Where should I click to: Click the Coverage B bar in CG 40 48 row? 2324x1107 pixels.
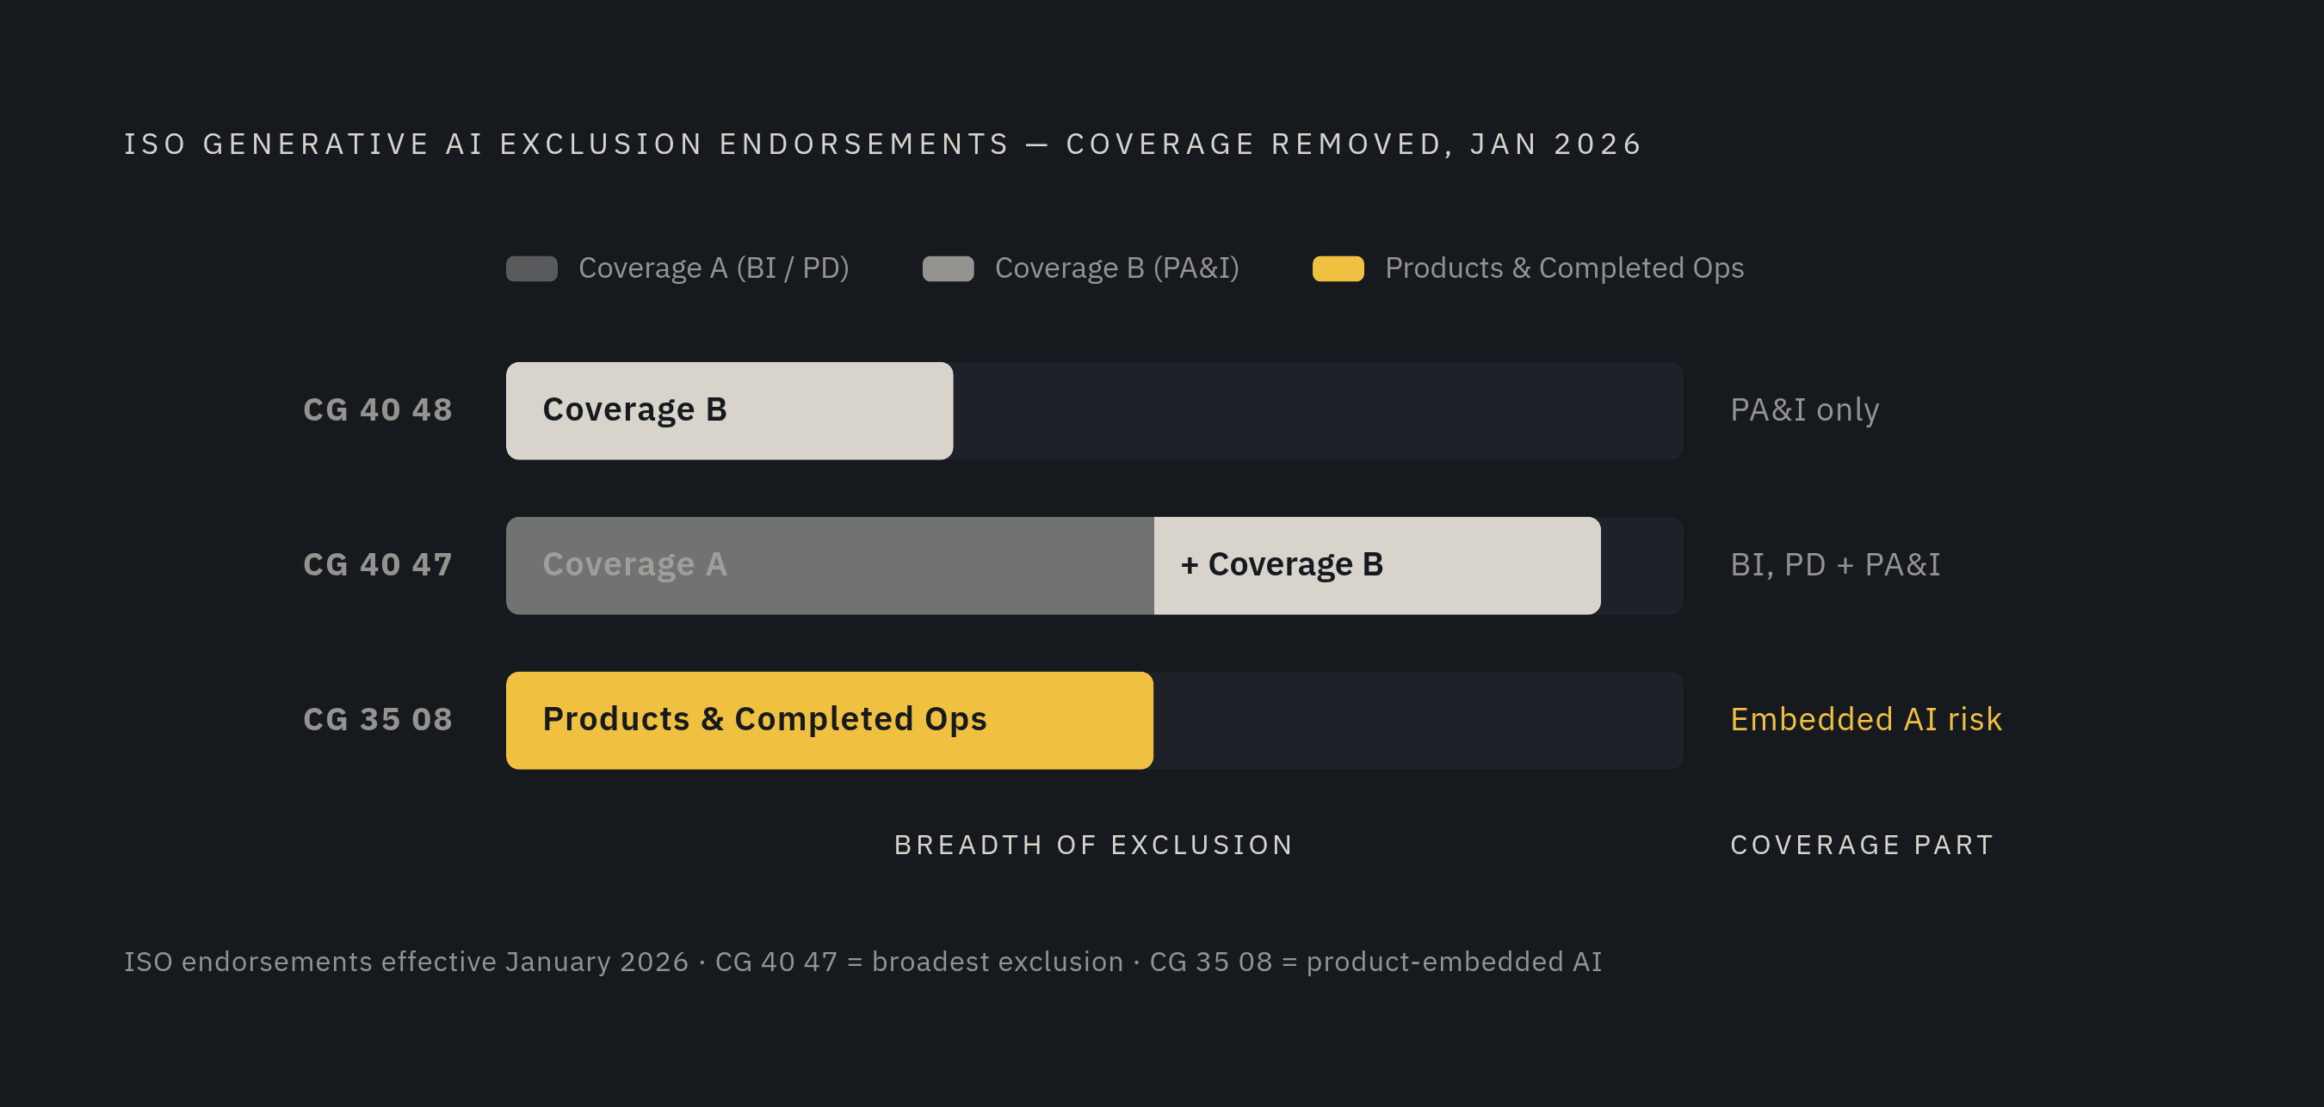pos(729,411)
